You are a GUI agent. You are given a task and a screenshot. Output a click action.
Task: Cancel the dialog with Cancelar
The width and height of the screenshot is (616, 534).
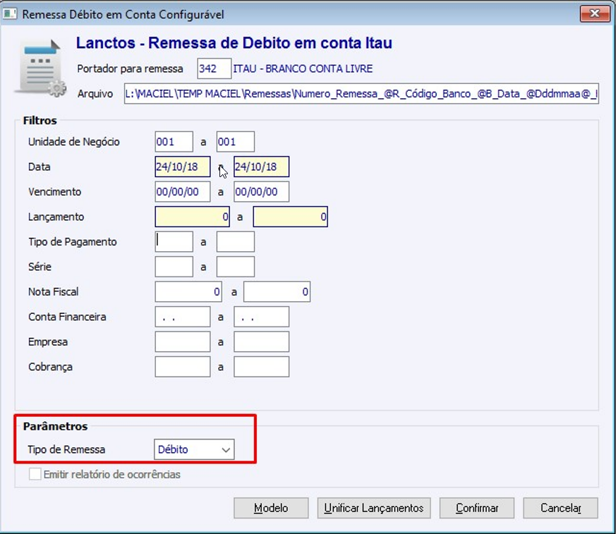coord(560,508)
